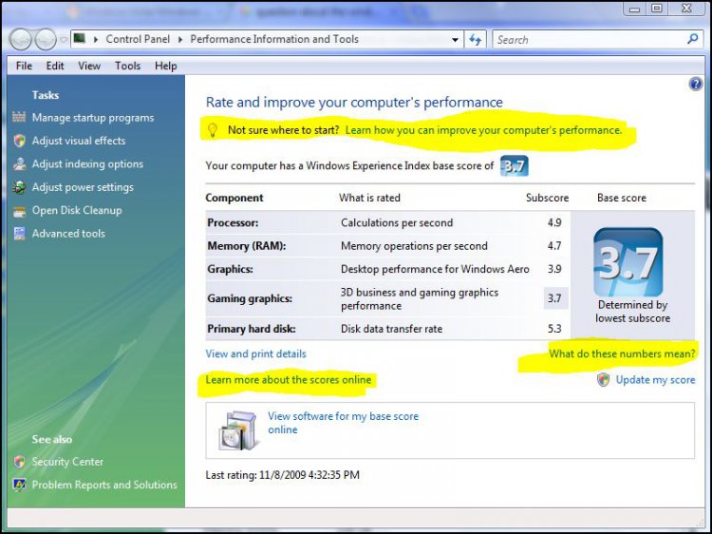The height and width of the screenshot is (534, 712).
Task: Click the Gaming graphics subscore 3.7
Action: pyautogui.click(x=554, y=298)
